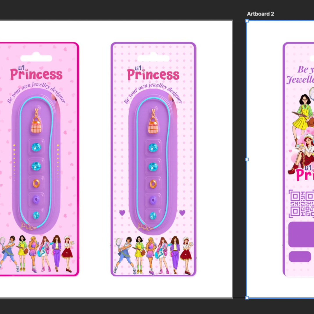Select the gold clasp chain on pink card

point(28,226)
